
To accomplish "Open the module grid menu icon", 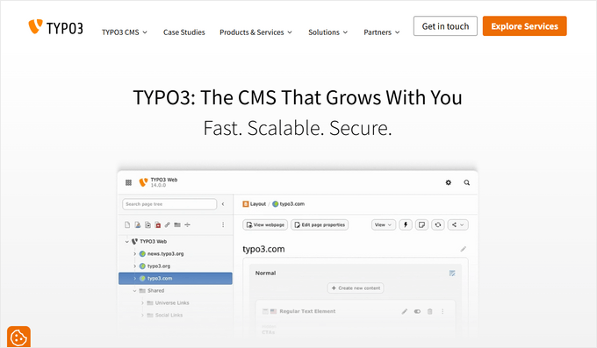I will [129, 182].
